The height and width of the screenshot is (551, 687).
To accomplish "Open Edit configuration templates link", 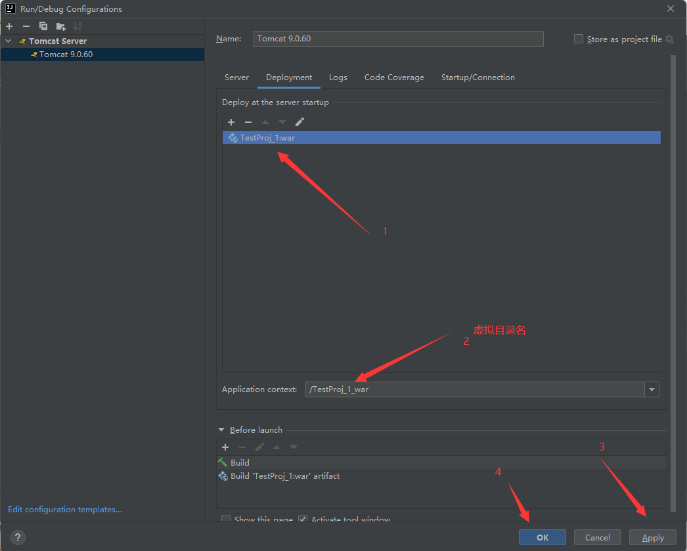I will coord(65,510).
